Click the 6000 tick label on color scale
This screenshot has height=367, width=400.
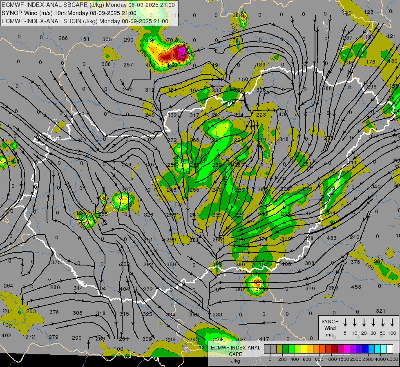[x=393, y=359]
